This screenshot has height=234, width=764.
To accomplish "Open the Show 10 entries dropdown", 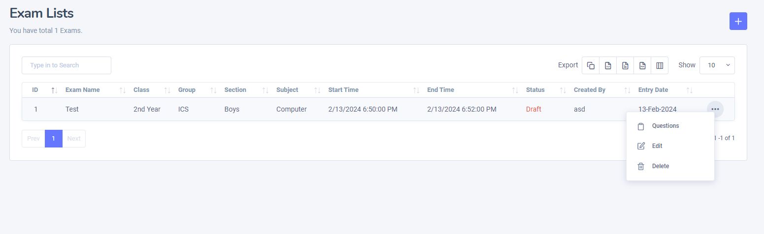I will click(717, 65).
